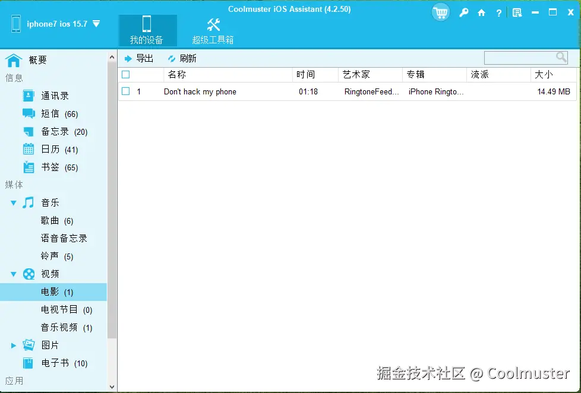The width and height of the screenshot is (581, 393).
Task: Expand the 图片 tree section arrow
Action: point(14,346)
